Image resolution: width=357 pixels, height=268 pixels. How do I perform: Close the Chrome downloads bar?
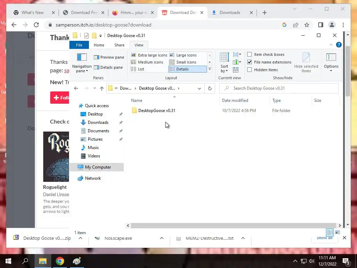[344, 238]
